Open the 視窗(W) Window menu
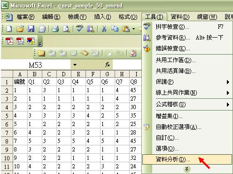The height and width of the screenshot is (174, 233). tap(207, 17)
